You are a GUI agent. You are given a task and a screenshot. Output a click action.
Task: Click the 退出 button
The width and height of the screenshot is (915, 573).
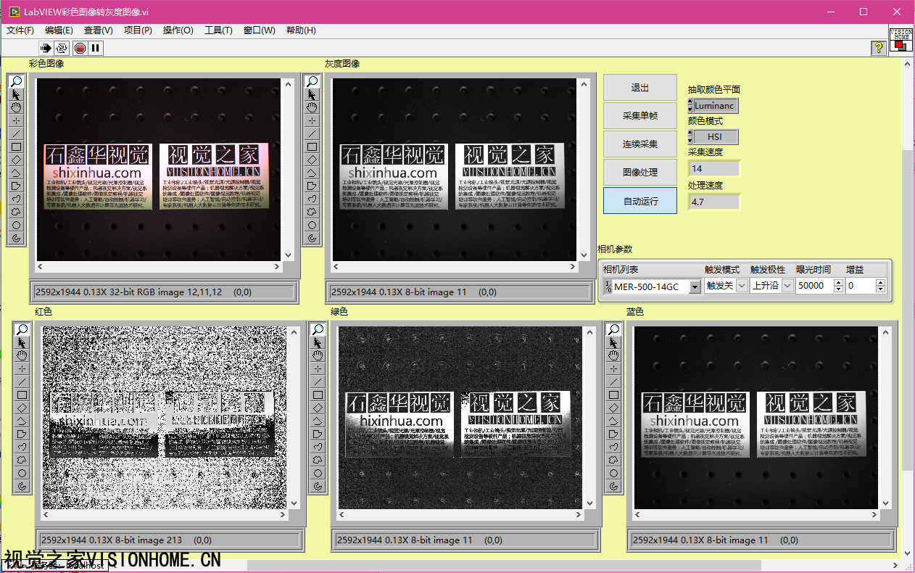(x=640, y=88)
